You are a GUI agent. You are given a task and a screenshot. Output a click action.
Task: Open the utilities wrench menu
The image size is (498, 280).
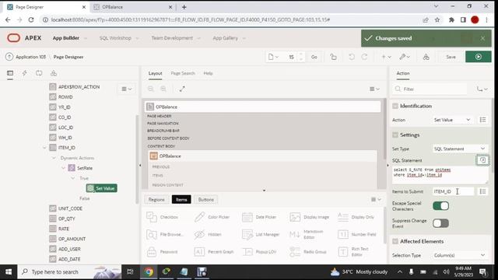(x=405, y=57)
